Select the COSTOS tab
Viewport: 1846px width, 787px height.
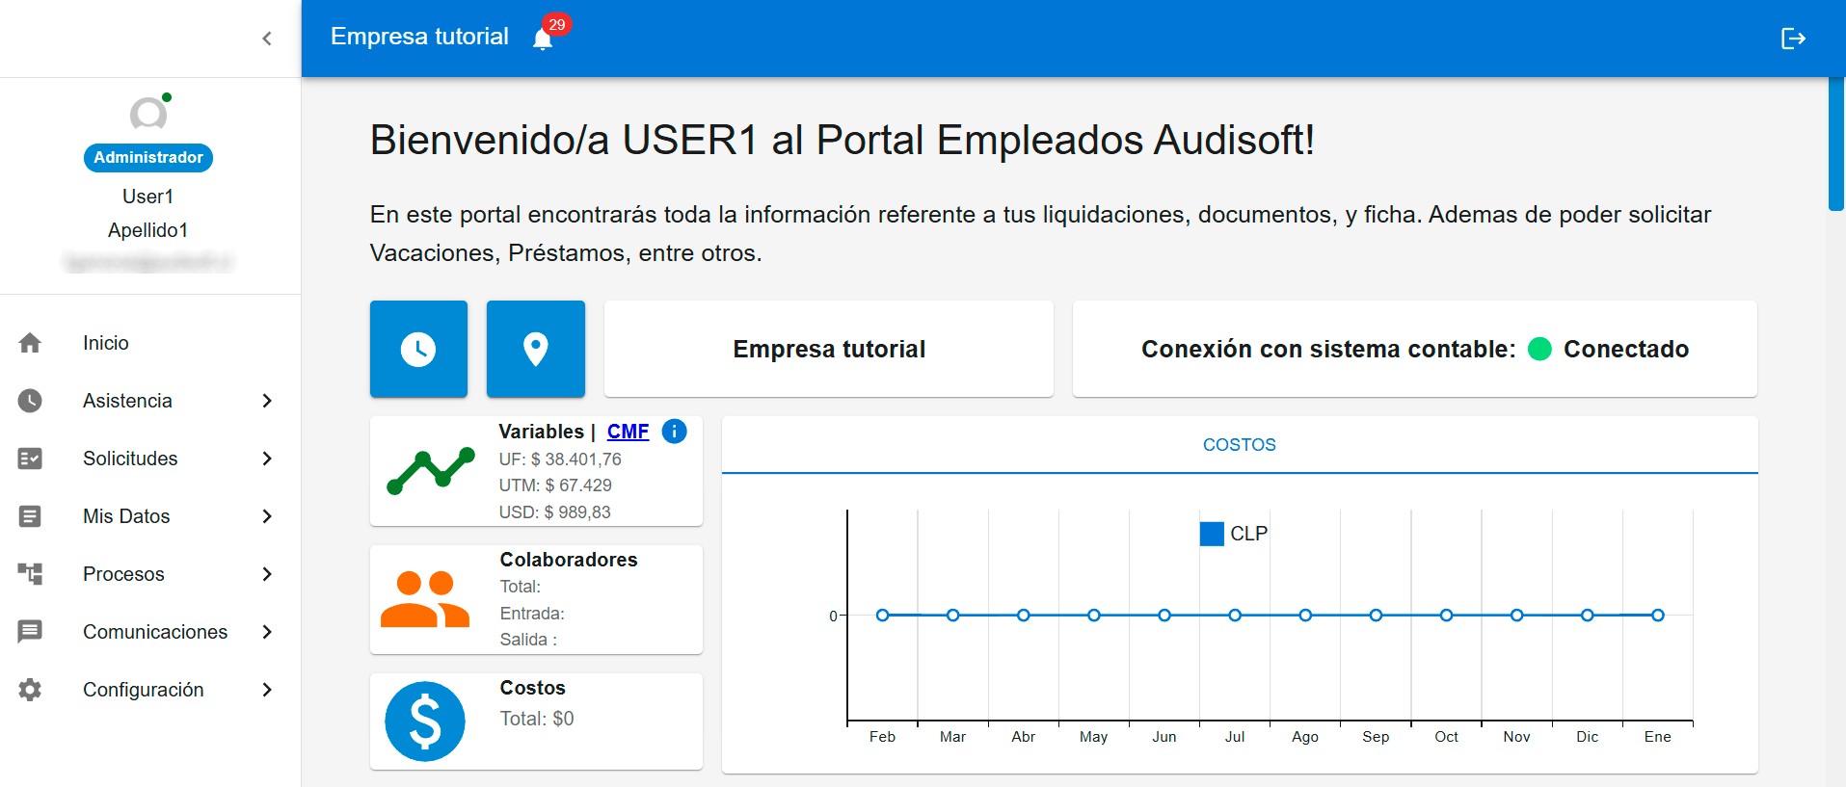click(x=1239, y=445)
